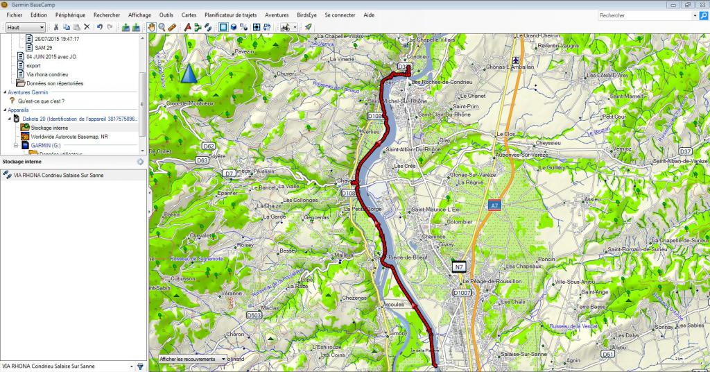Image resolution: width=710 pixels, height=372 pixels.
Task: Open Données non répertoriées folder
Action: (x=55, y=83)
